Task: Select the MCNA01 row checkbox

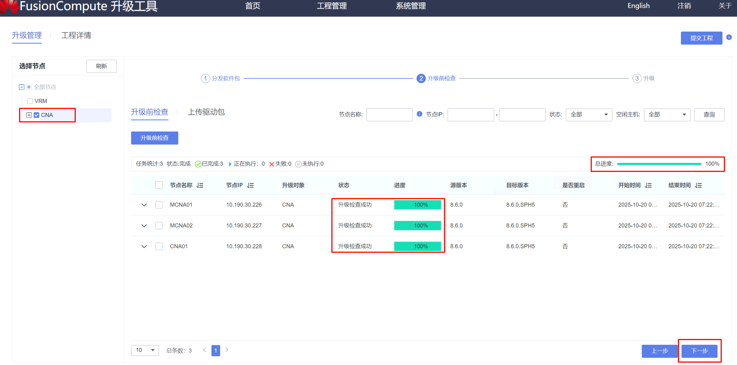Action: pos(159,204)
